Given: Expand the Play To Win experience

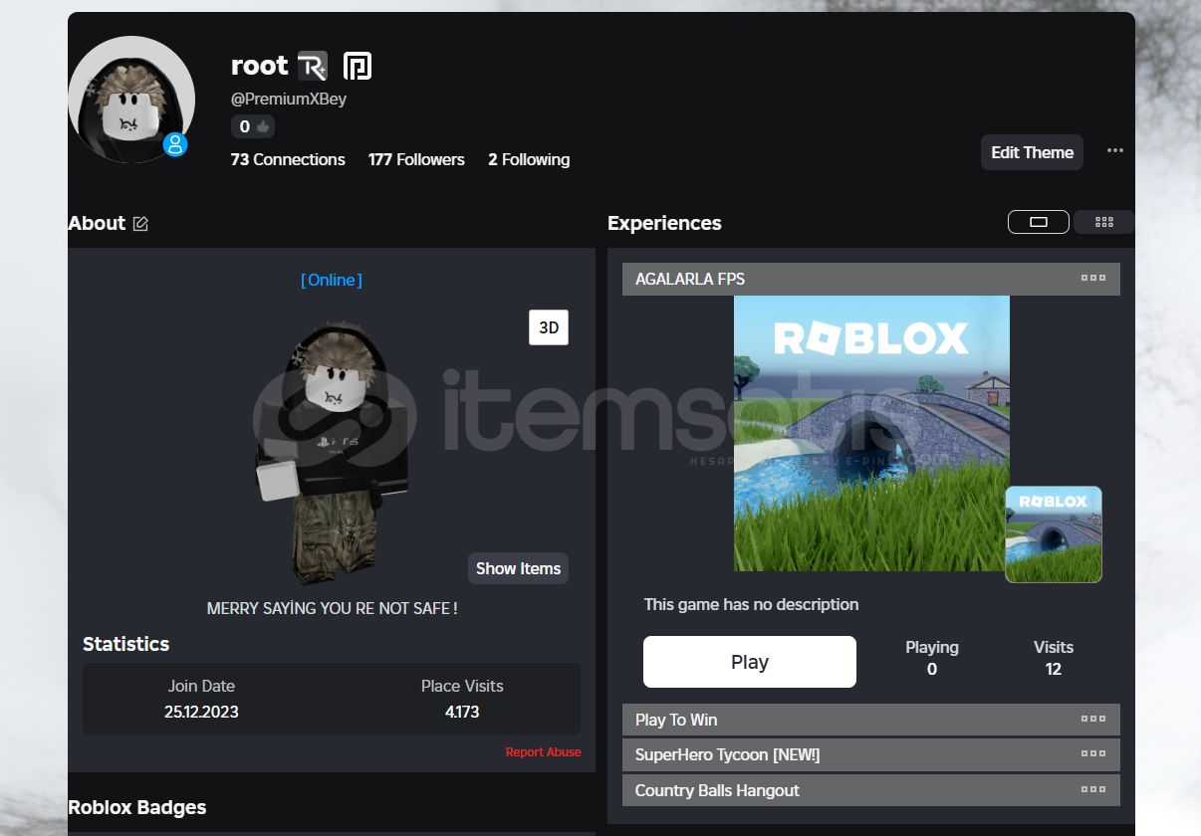Looking at the screenshot, I should (871, 720).
